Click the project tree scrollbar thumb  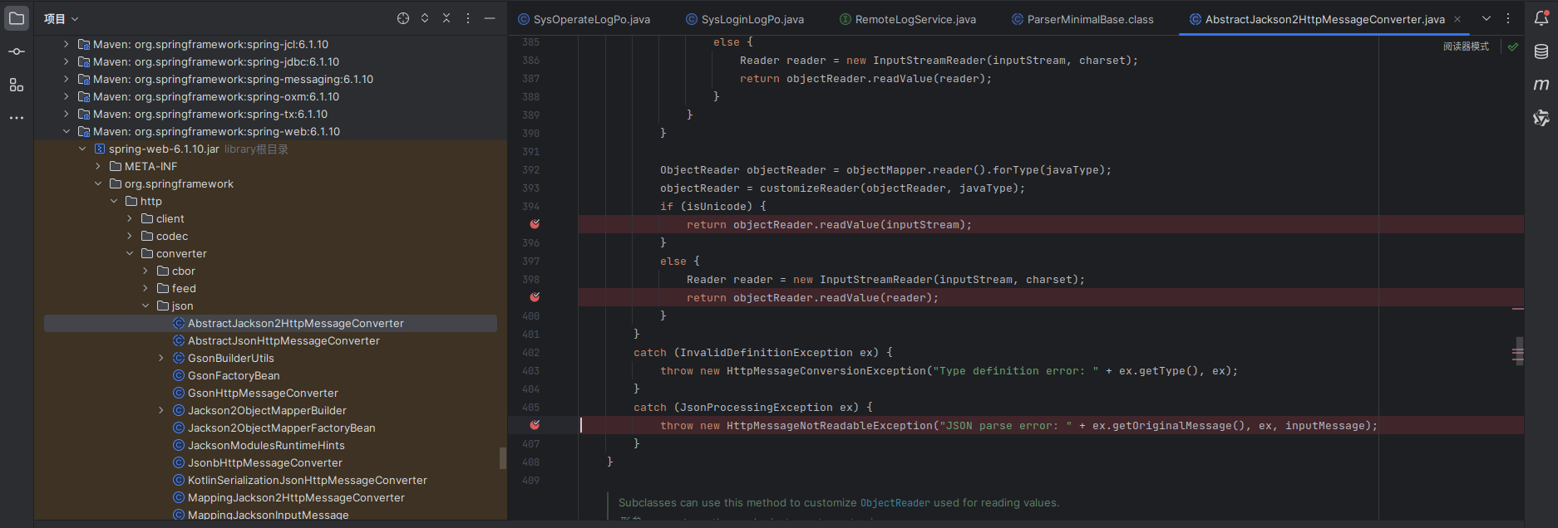click(502, 458)
